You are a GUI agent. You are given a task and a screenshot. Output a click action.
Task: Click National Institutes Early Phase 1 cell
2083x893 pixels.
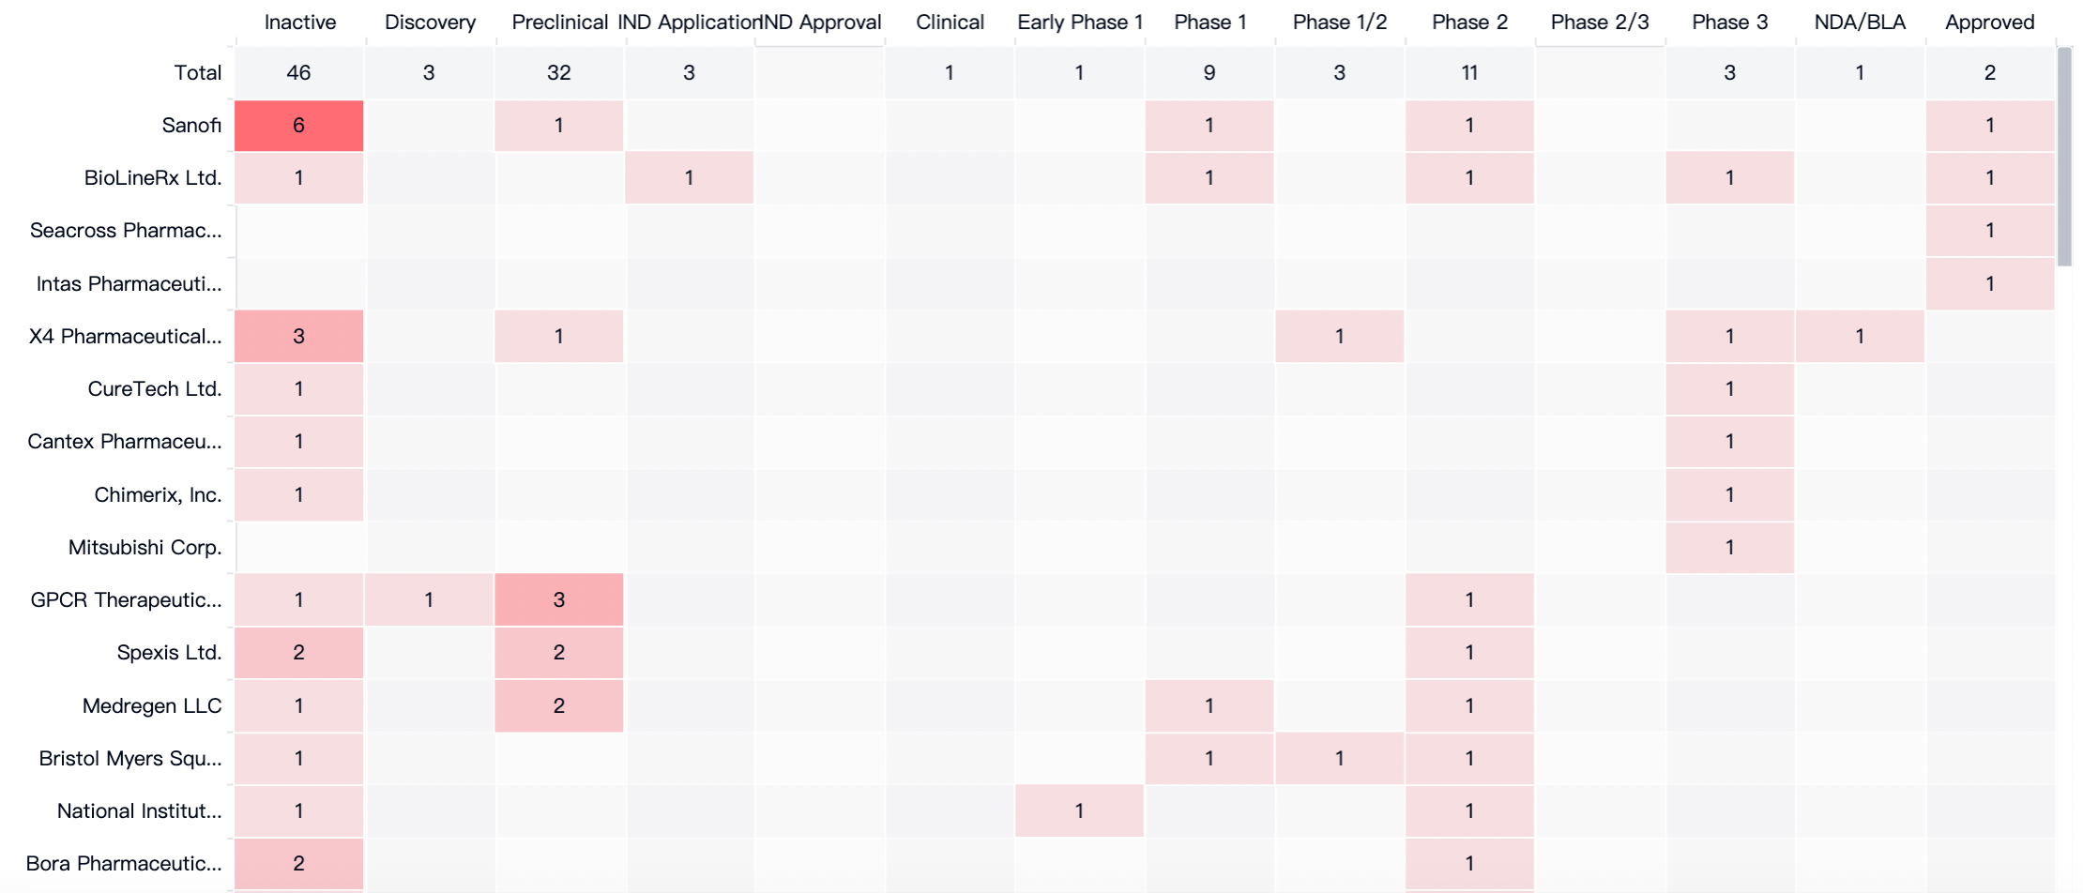[x=1079, y=811]
